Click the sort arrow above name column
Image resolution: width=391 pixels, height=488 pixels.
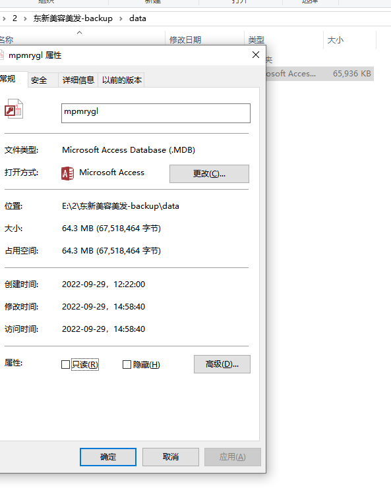(79, 33)
